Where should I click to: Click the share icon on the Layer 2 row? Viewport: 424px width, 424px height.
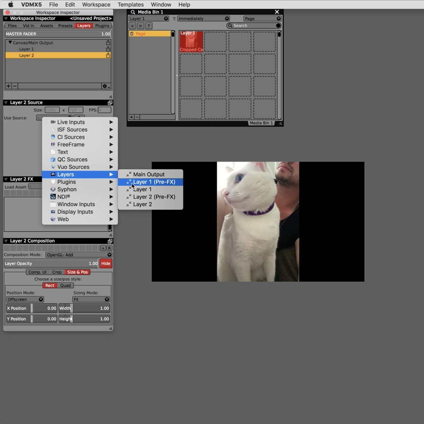coord(108,55)
